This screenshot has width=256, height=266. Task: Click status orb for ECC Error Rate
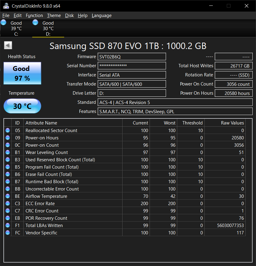coord(8,203)
